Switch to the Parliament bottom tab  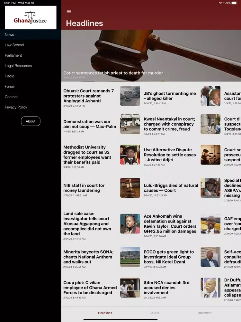[204, 313]
